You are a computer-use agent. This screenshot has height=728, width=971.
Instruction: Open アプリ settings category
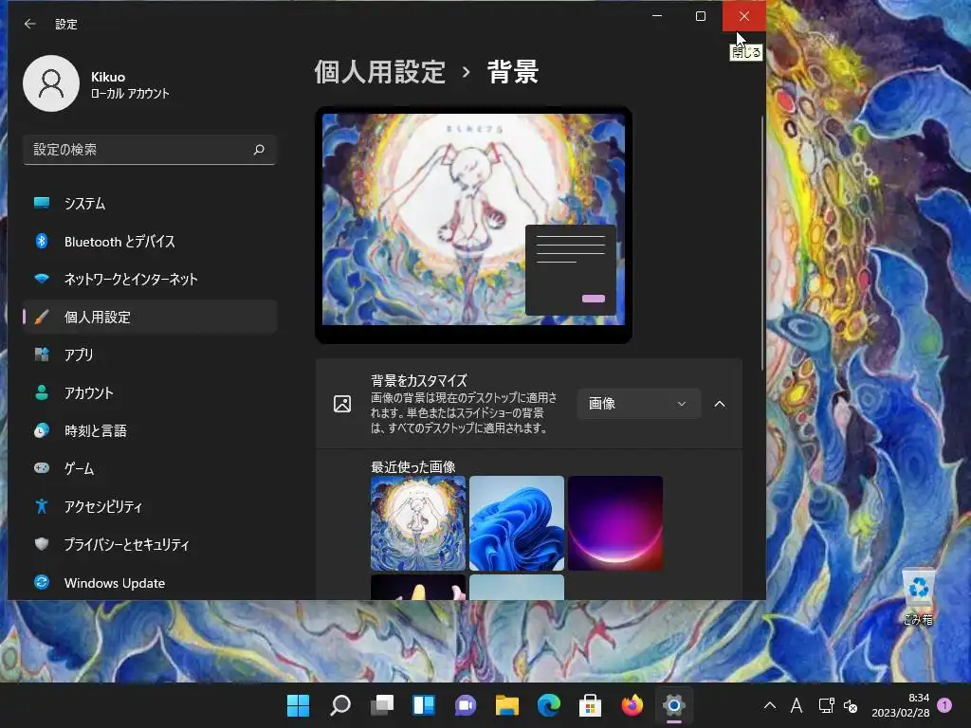149,355
